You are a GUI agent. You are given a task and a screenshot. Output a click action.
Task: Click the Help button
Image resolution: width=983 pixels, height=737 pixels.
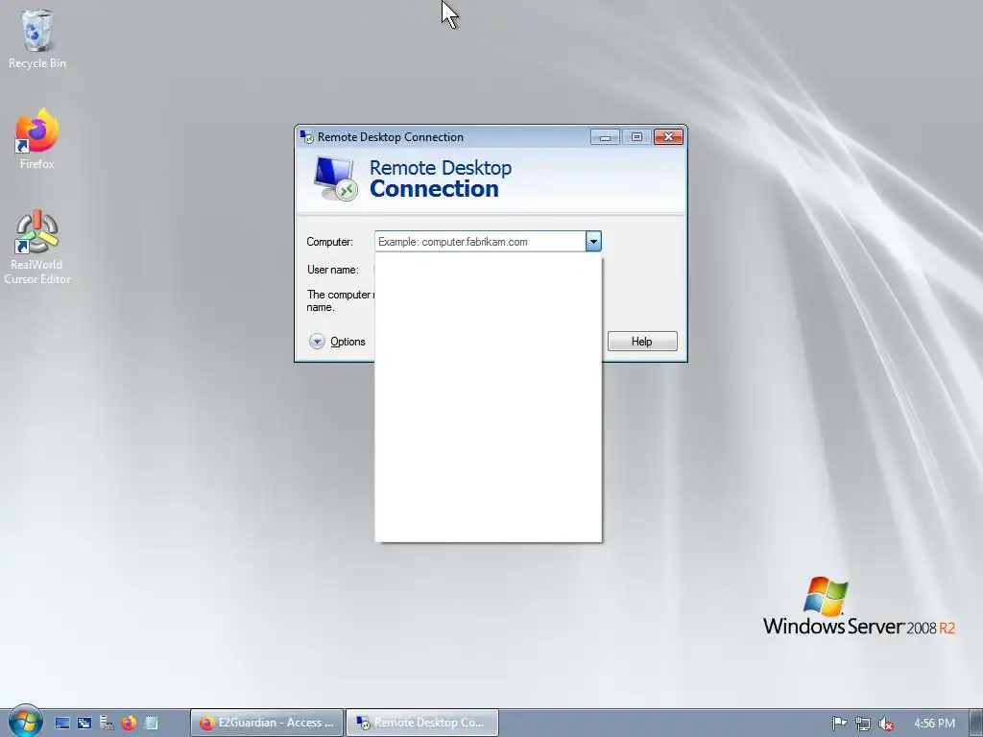click(x=642, y=341)
